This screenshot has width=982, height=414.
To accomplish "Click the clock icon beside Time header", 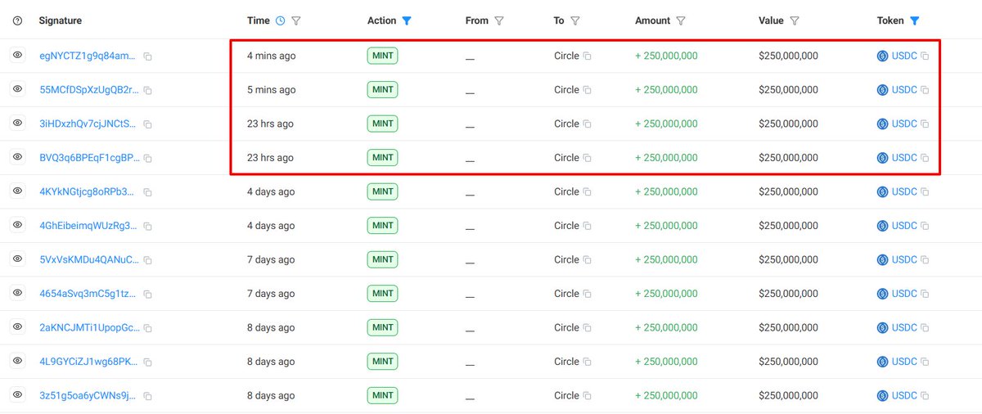I will (x=281, y=20).
